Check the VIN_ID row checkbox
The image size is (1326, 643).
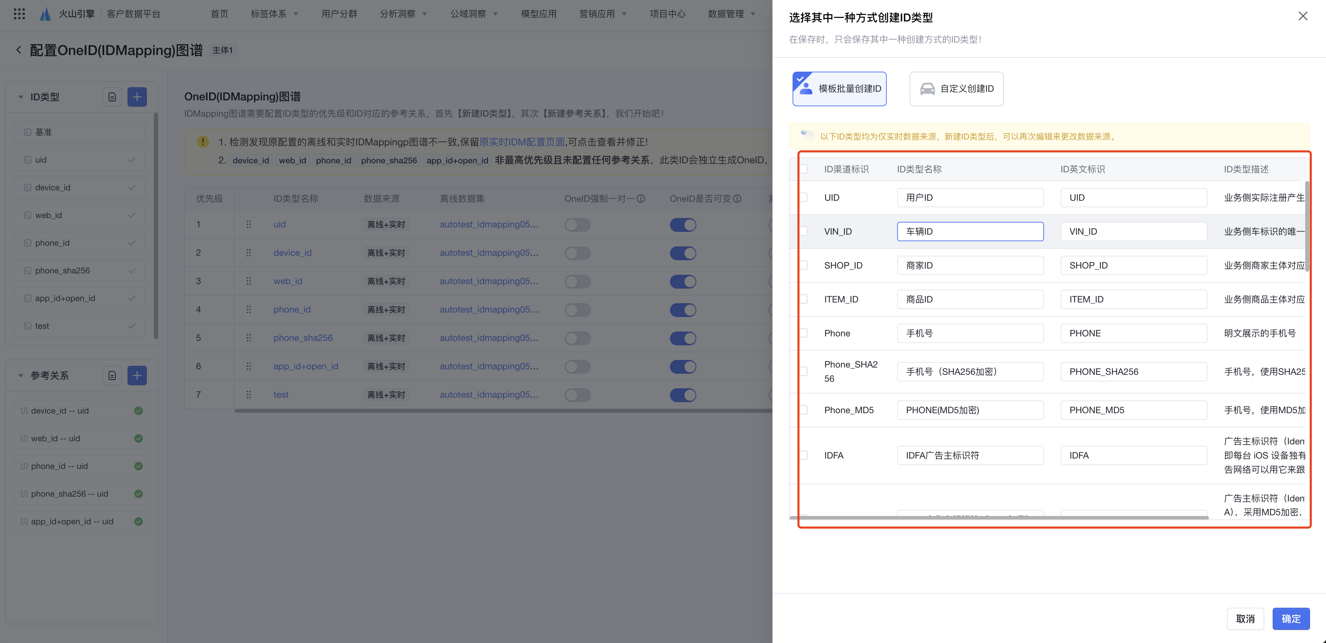803,232
